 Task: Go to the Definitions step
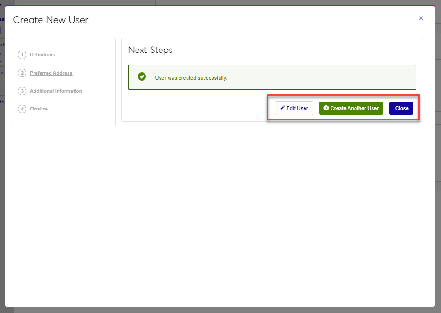point(42,55)
